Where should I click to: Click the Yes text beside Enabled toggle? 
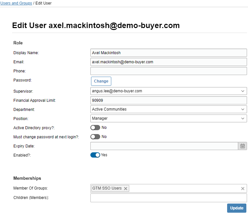pyautogui.click(x=104, y=155)
